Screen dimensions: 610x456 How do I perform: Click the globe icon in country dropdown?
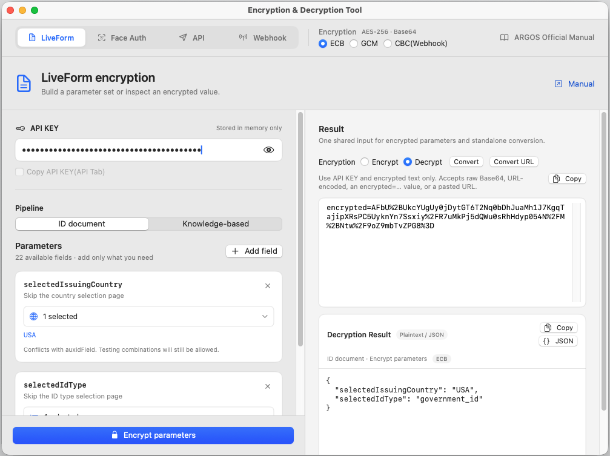(34, 317)
